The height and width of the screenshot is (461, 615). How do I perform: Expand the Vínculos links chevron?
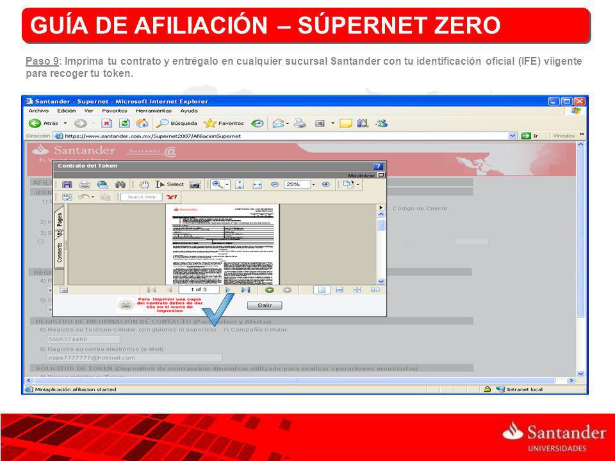[582, 134]
